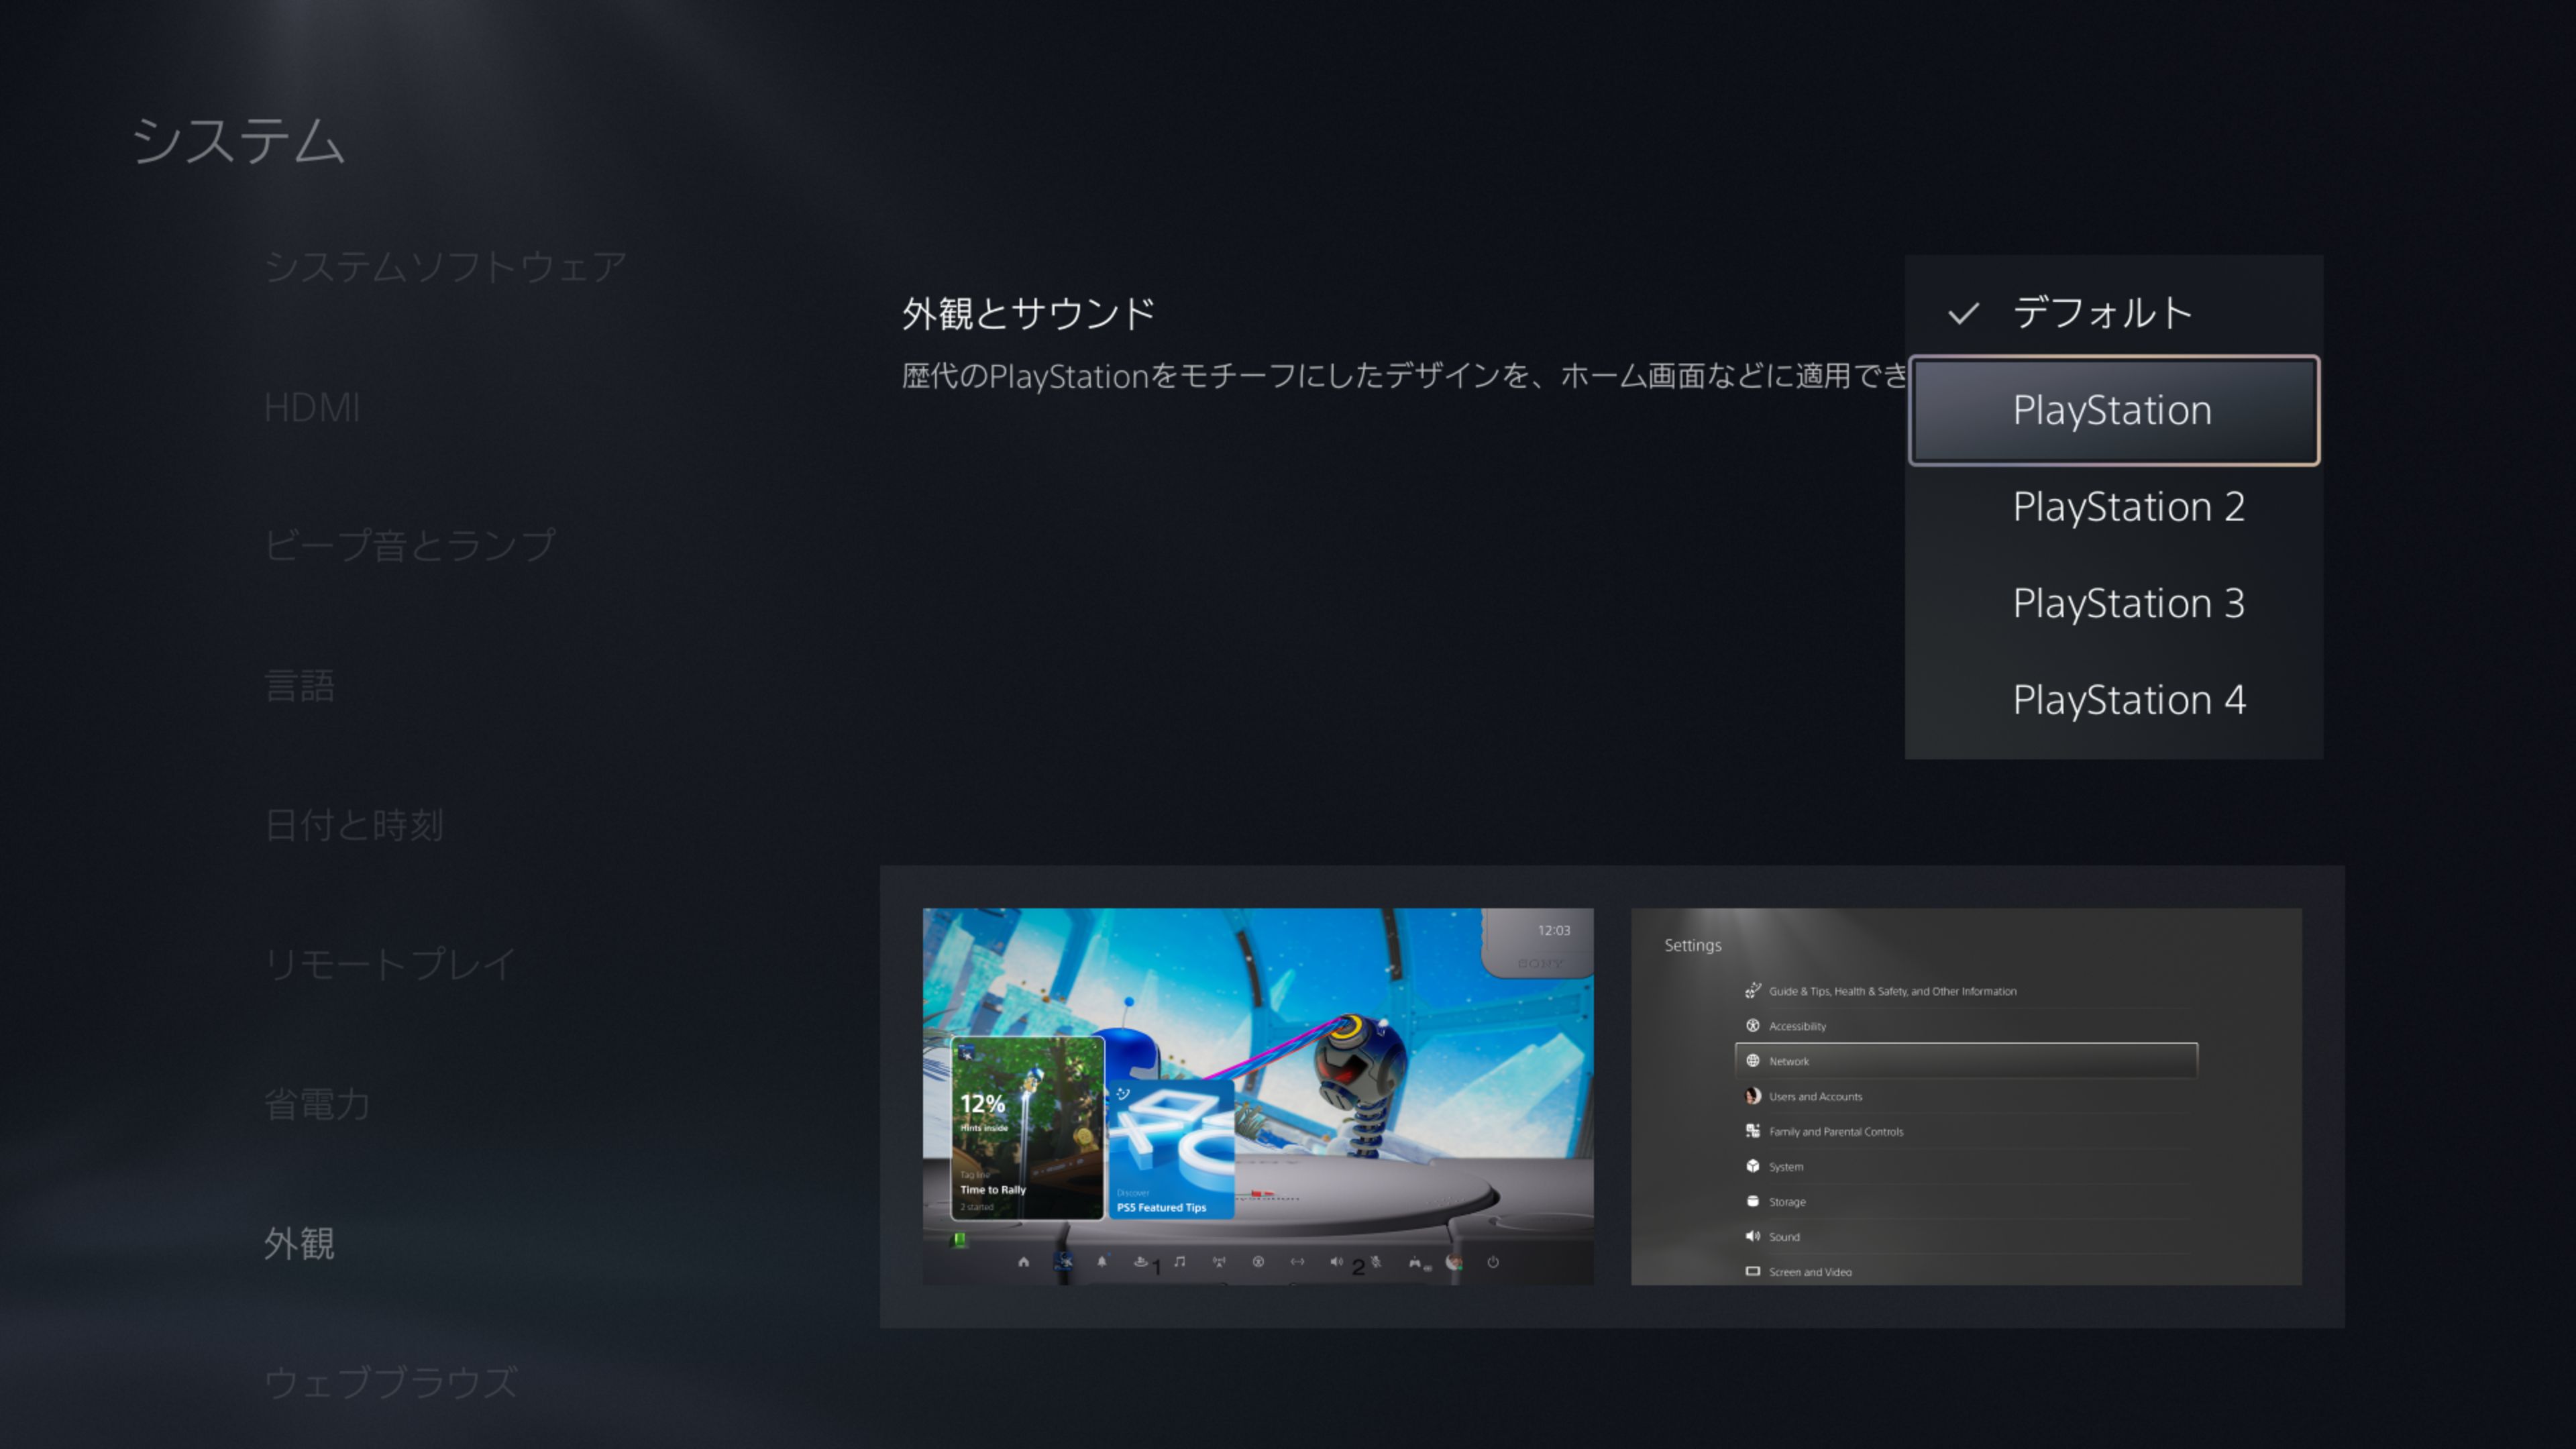Click the home screen preview thumbnail
Viewport: 2576px width, 1449px height.
1257,1096
